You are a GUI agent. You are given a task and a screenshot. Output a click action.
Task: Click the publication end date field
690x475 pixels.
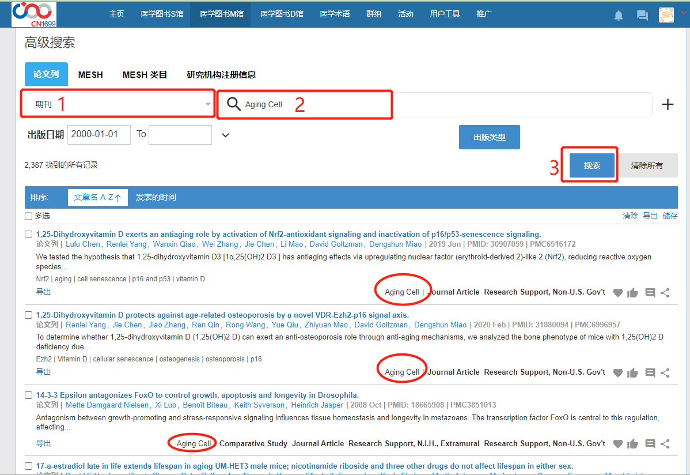180,135
